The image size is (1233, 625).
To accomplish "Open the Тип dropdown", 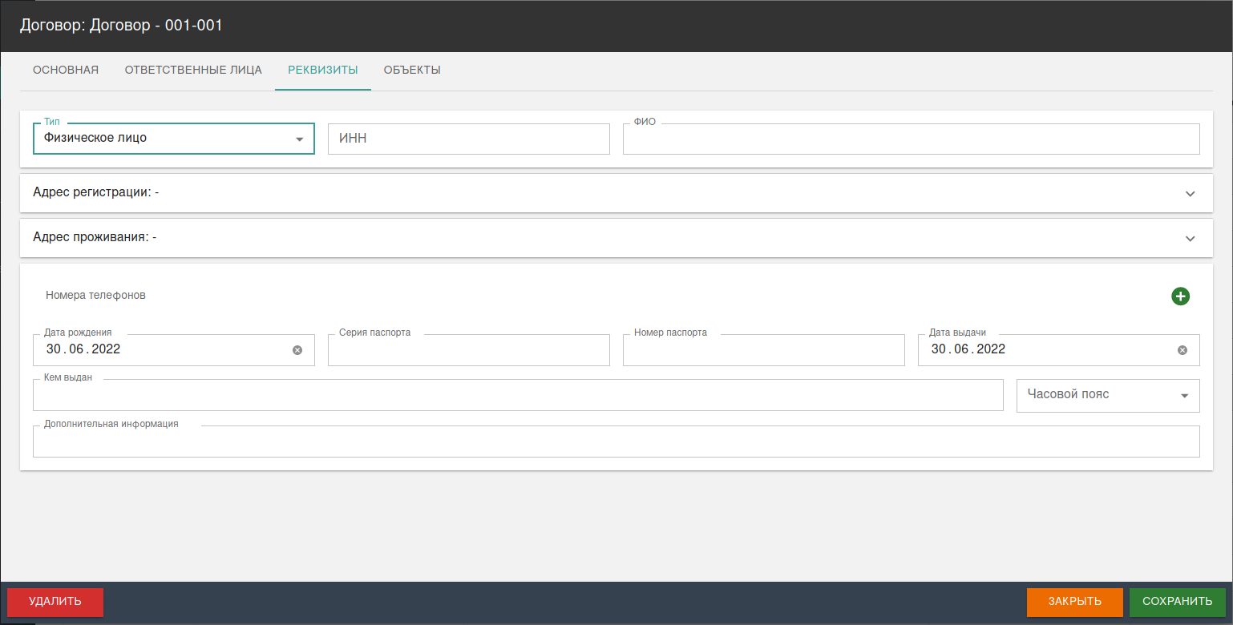I will pyautogui.click(x=174, y=139).
